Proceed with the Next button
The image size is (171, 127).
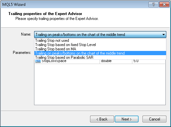(126, 119)
